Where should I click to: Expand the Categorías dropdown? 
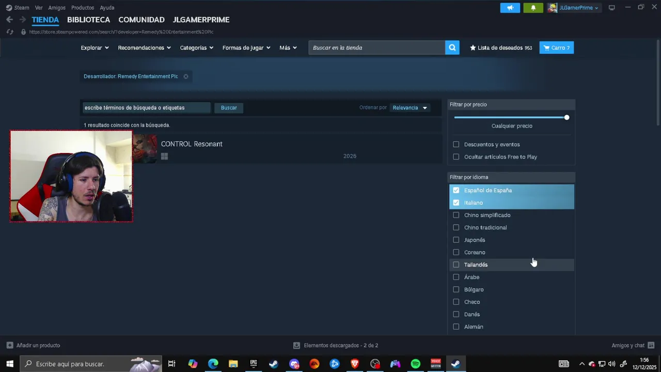point(197,48)
